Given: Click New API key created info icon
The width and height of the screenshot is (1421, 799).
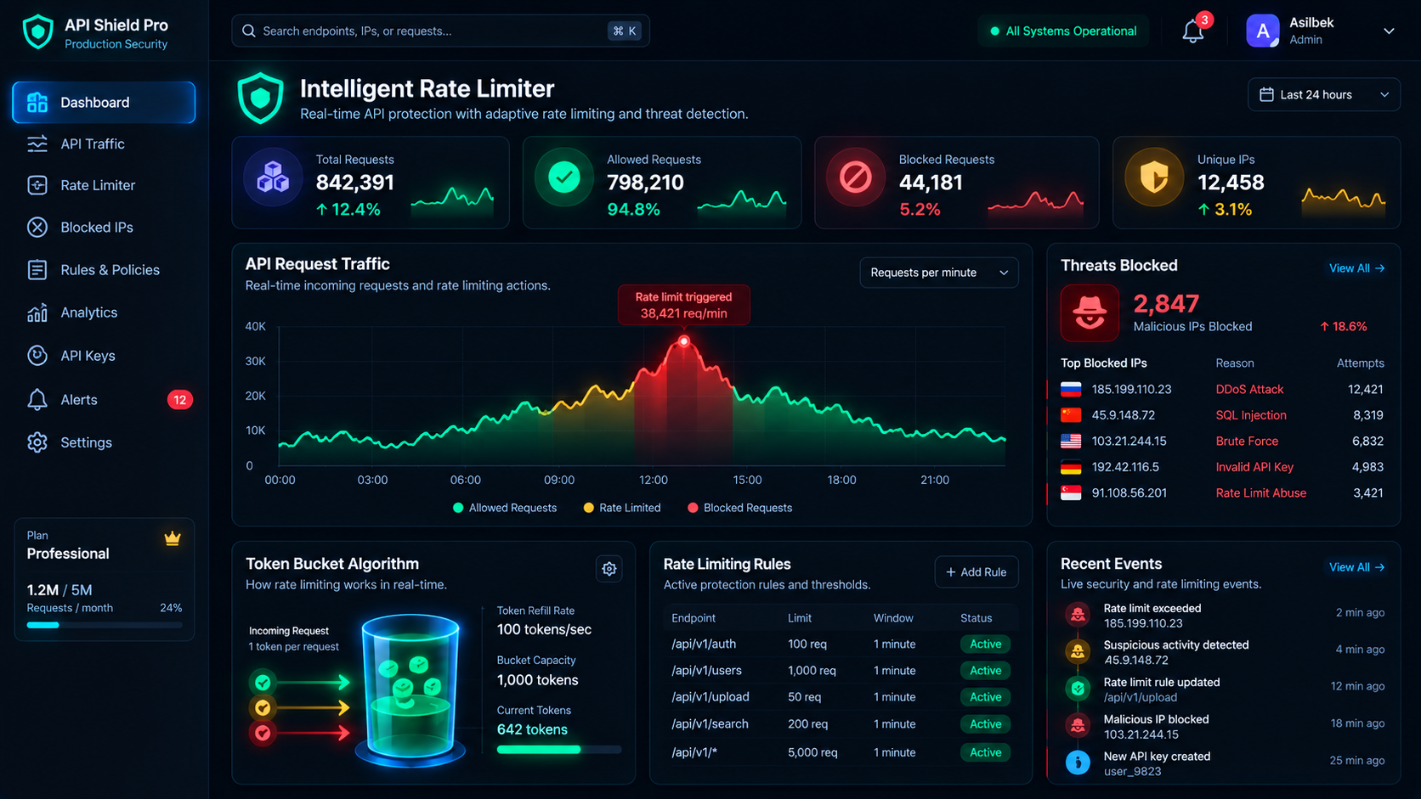Looking at the screenshot, I should point(1078,762).
